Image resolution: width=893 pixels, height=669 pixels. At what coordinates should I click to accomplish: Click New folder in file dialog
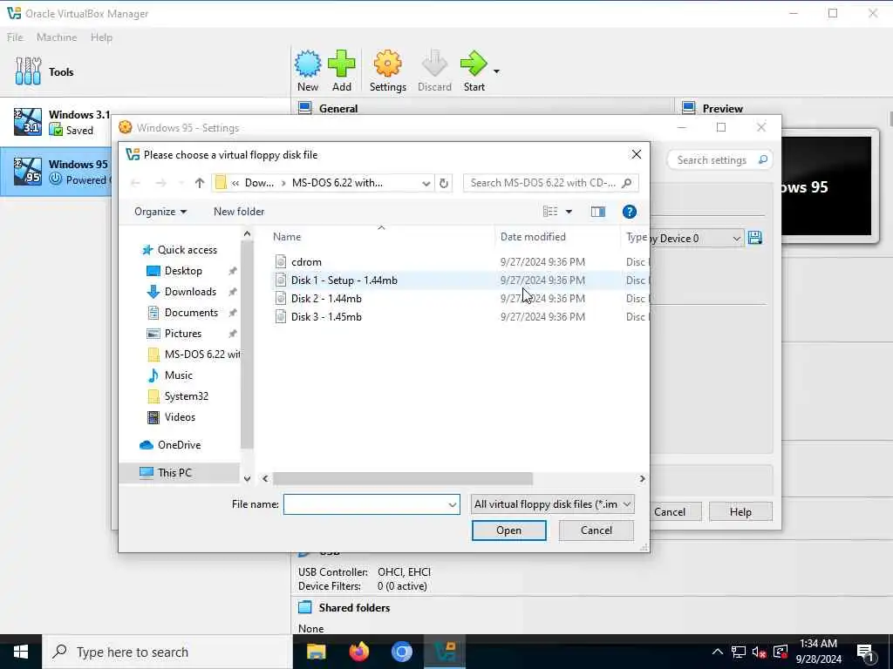click(239, 212)
